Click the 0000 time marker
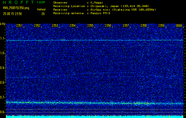 [179, 26]
